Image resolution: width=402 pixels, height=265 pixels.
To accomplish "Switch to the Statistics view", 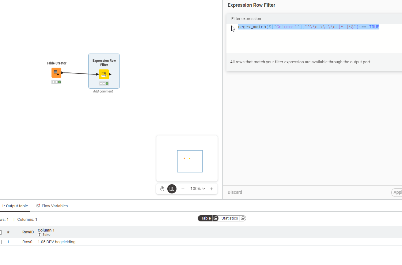I will tap(229, 218).
